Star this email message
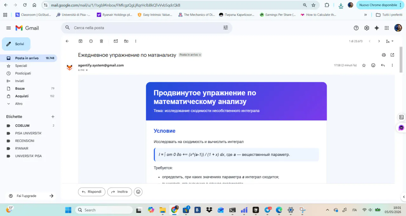 tap(364, 65)
